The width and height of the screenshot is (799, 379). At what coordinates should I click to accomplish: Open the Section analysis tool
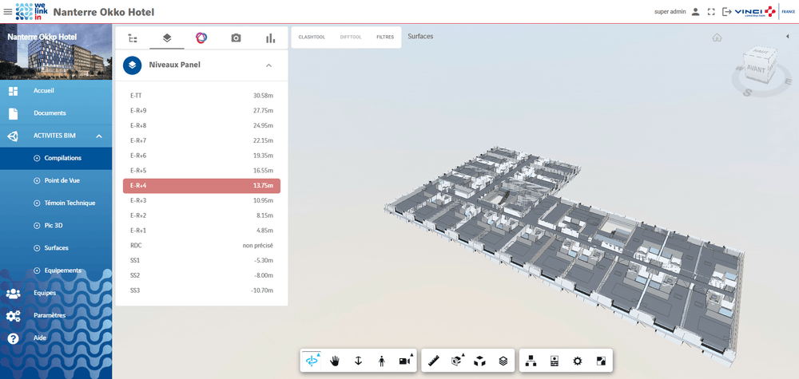point(457,361)
